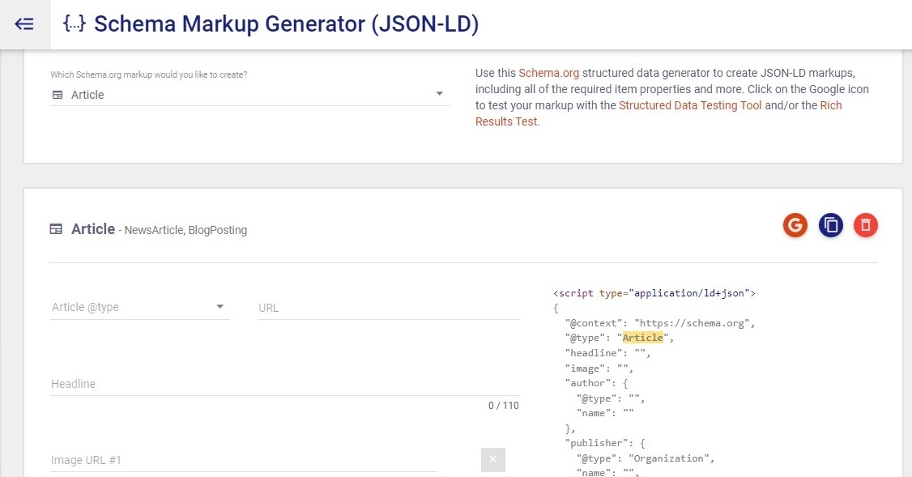
Task: Remove Image URL #1 with the X icon
Action: pos(492,459)
